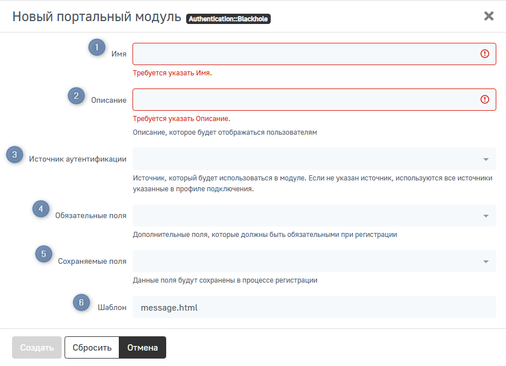Click the numbered badge 1 beside Имя
The width and height of the screenshot is (506, 366).
coord(97,47)
